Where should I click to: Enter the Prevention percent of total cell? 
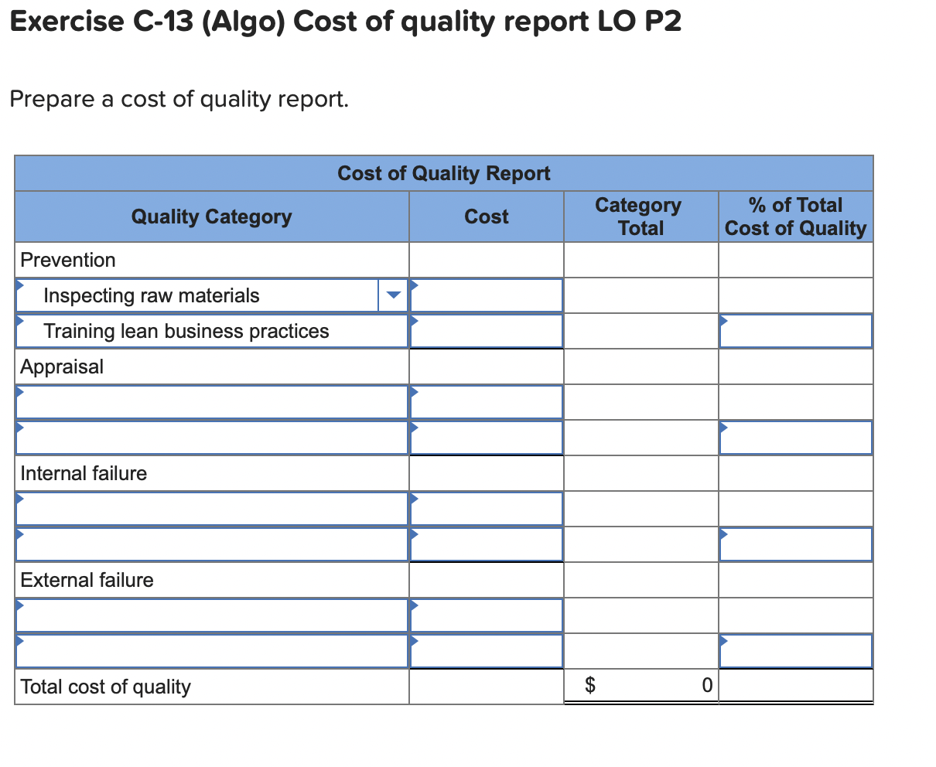795,331
